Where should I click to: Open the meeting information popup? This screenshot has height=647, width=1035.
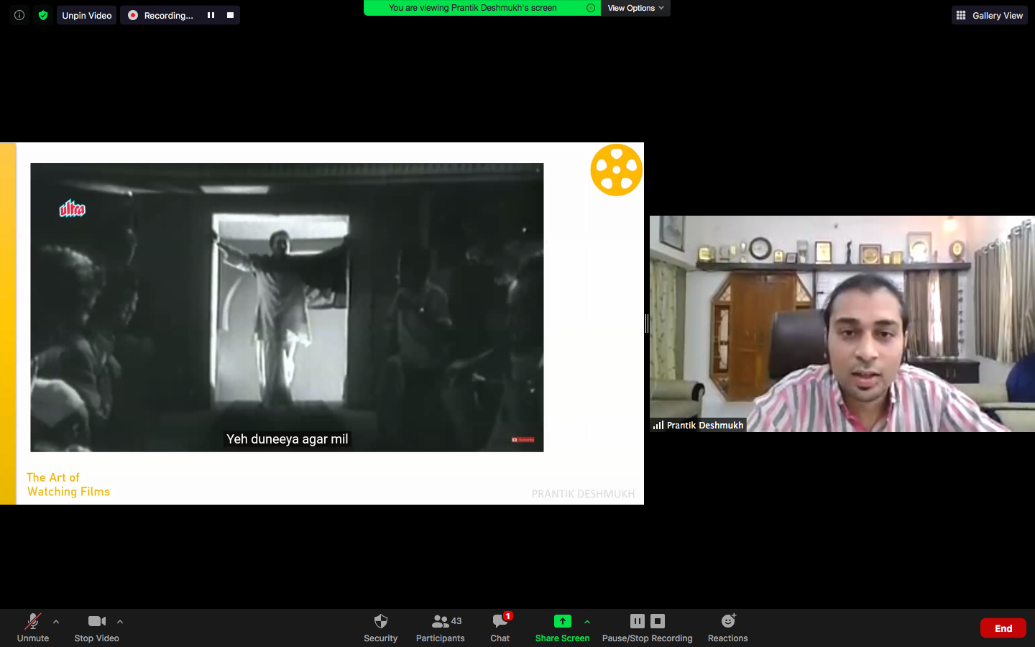click(x=19, y=15)
